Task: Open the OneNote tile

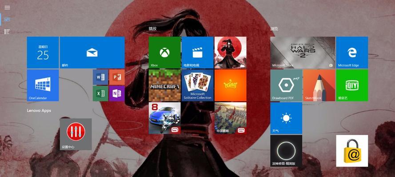Action: [117, 93]
